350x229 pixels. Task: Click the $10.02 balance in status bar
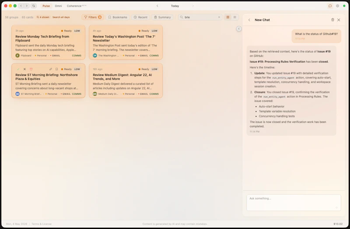click(338, 224)
